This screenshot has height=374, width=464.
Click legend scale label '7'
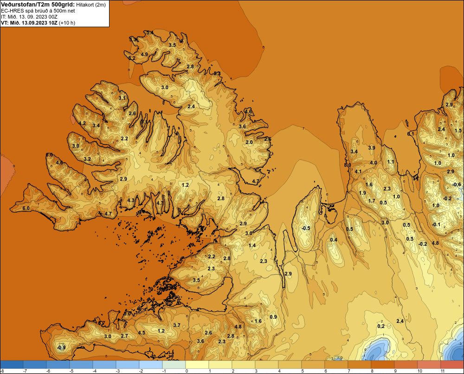[x=349, y=371]
